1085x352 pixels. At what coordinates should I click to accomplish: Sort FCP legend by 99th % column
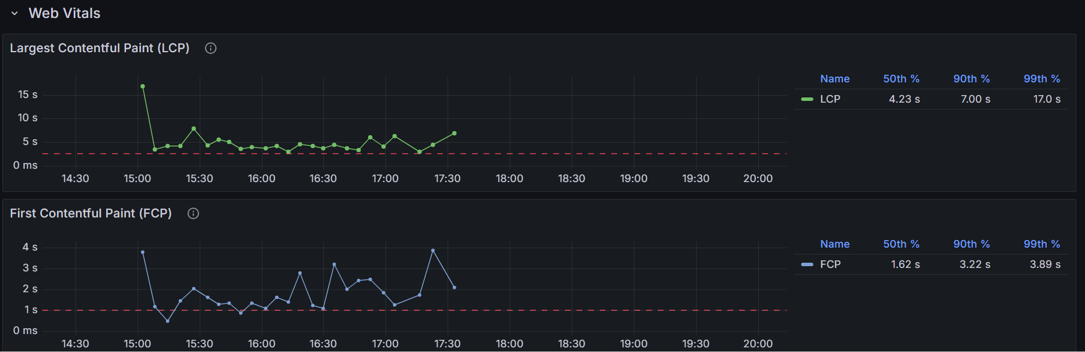[1041, 244]
